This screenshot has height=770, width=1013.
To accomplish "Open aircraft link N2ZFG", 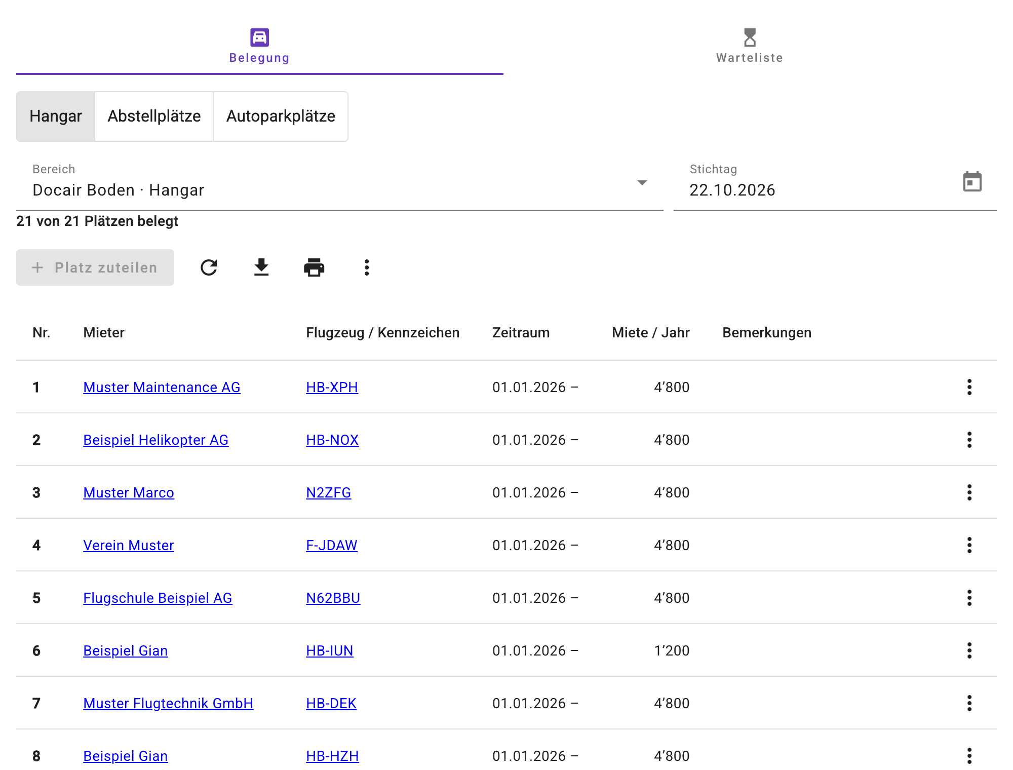I will point(328,492).
